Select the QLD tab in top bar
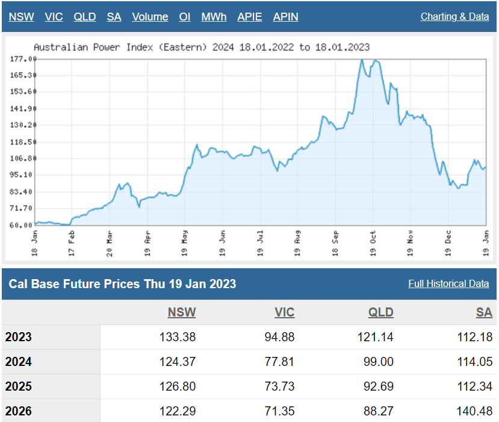The width and height of the screenshot is (499, 422). pyautogui.click(x=85, y=17)
